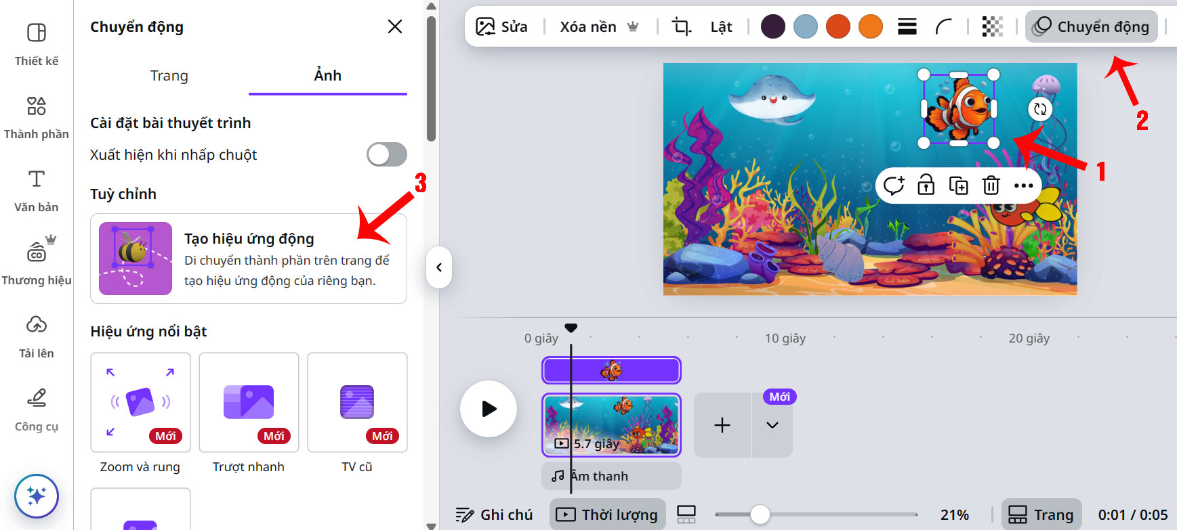Open the Thương hiệu brand panel
Screen dimensions: 1177x530
[37, 263]
